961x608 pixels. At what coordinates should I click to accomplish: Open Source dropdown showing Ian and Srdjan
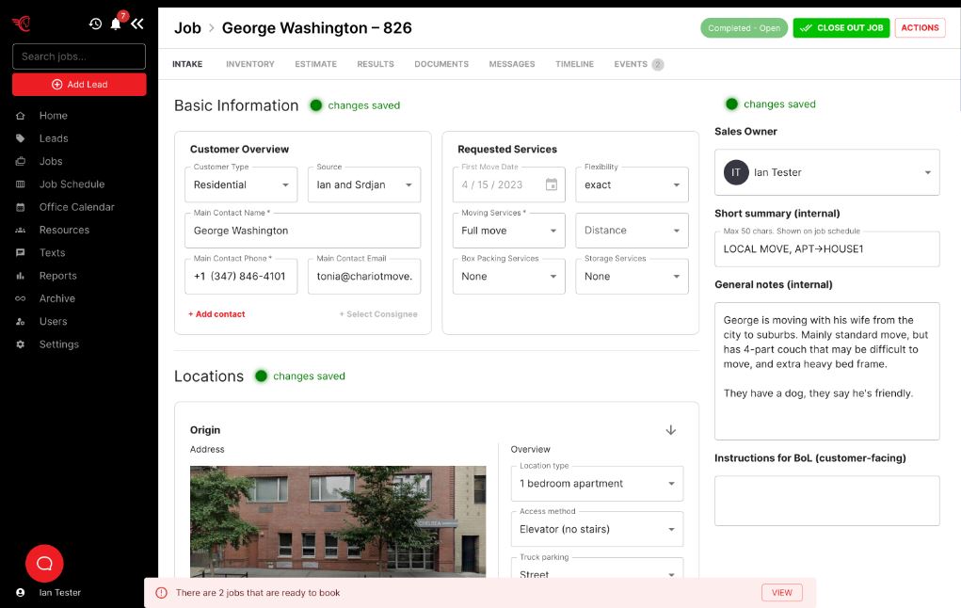[x=364, y=184]
